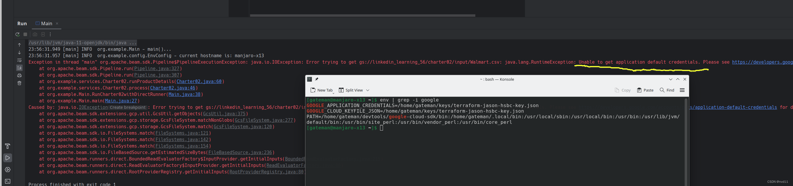793x186 pixels.
Task: Toggle scroll to end of console
Action: [x=19, y=68]
